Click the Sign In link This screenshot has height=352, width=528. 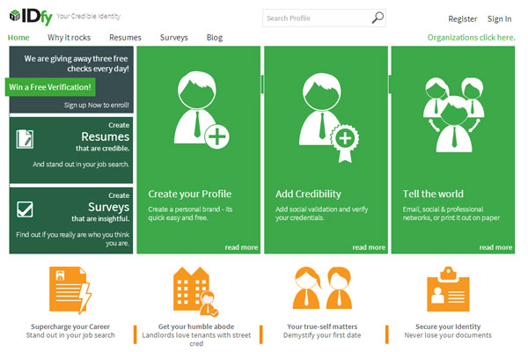pos(499,18)
